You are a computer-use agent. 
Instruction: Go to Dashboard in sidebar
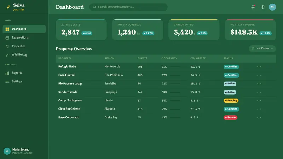(24, 29)
